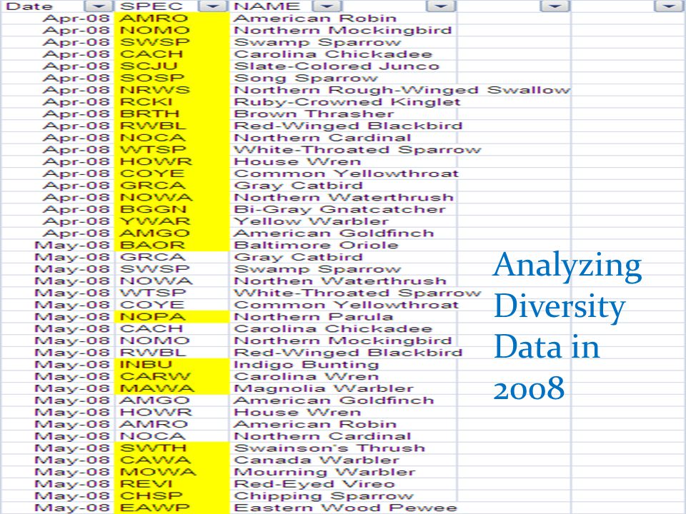The height and width of the screenshot is (514, 686).
Task: Click the yellow NOCA cell
Action: 171,138
